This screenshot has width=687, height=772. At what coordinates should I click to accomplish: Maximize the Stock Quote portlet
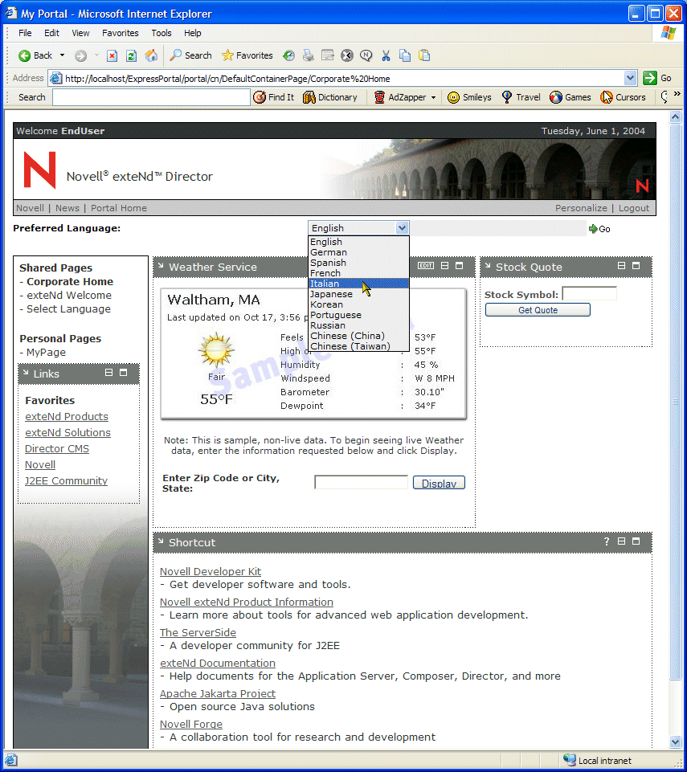tap(636, 266)
